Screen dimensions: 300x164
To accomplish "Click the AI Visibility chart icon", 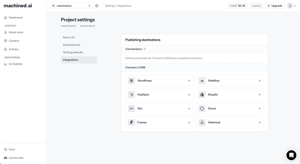I will click(5, 64).
